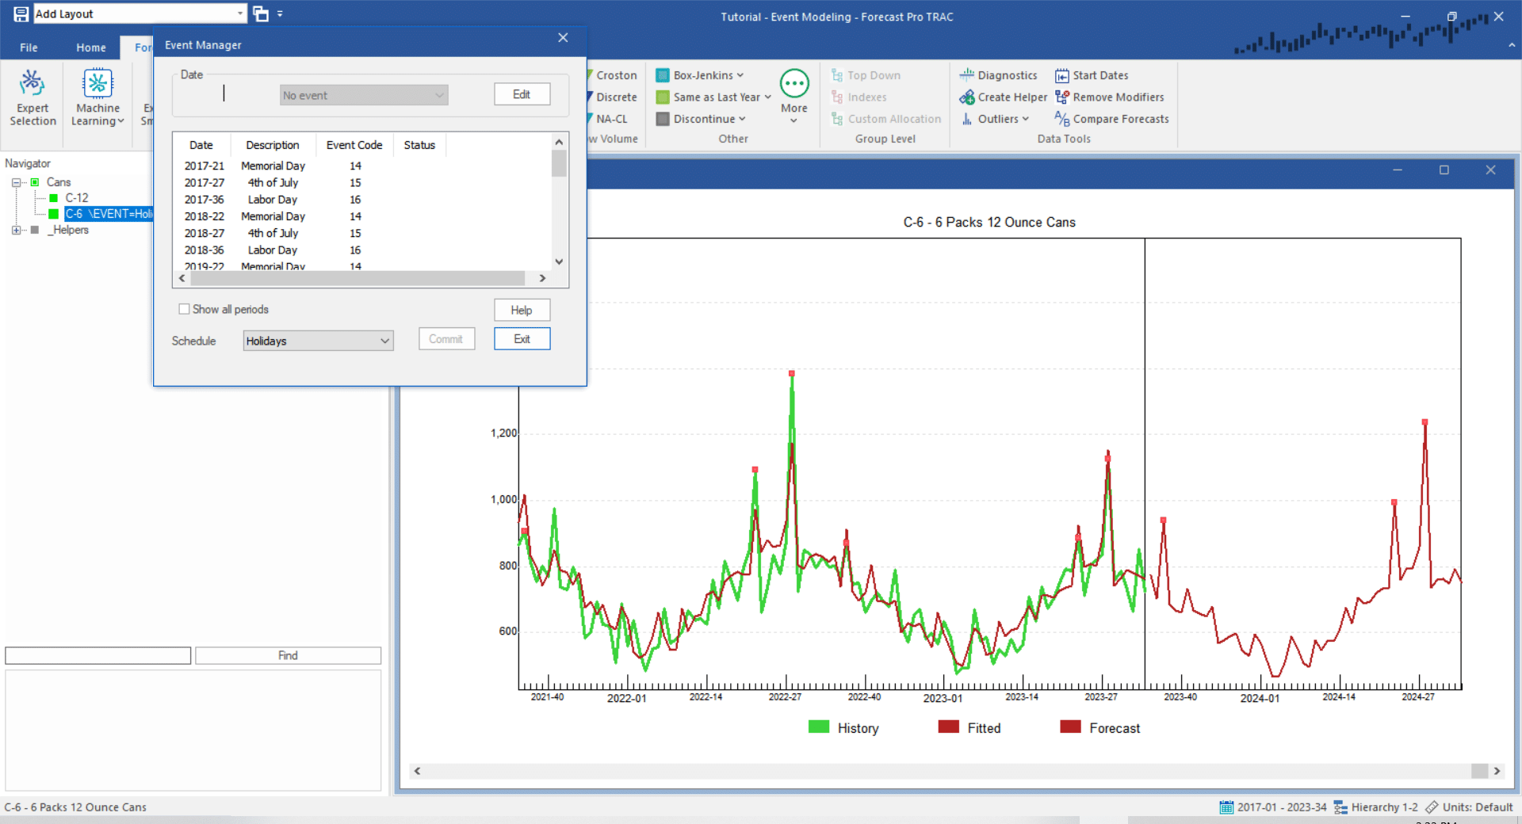This screenshot has width=1522, height=824.
Task: Select the Croston model
Action: (616, 75)
